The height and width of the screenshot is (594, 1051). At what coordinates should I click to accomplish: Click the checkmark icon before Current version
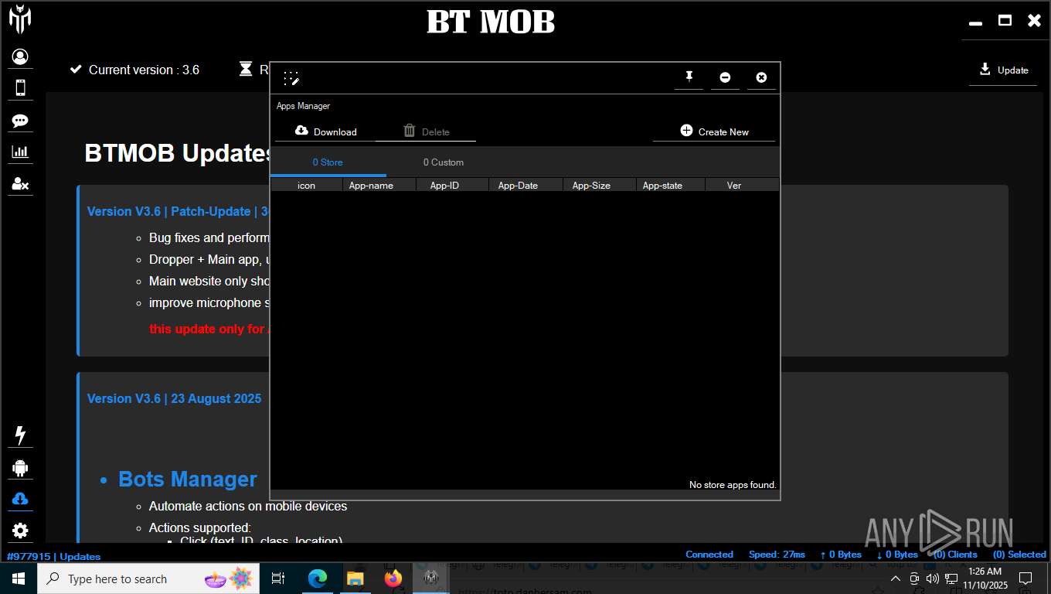[76, 69]
